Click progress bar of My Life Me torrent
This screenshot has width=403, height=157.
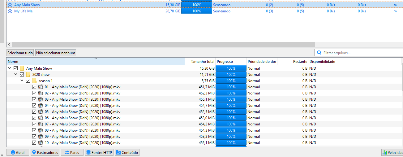pyautogui.click(x=197, y=11)
